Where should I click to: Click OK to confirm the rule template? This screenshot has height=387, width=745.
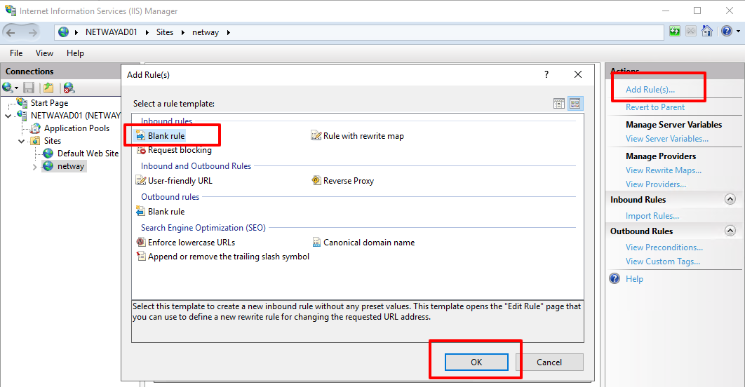click(x=476, y=362)
